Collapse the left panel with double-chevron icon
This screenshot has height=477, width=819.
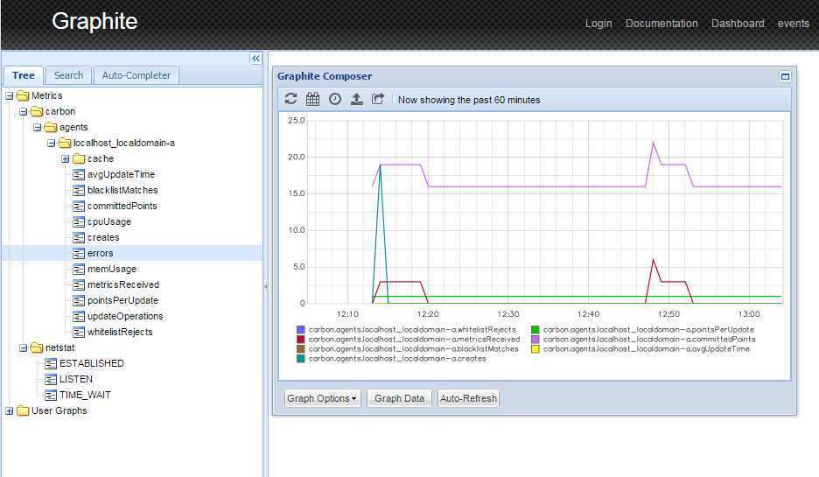click(255, 59)
